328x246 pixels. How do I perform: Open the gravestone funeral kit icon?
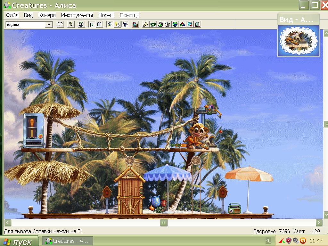click(197, 24)
